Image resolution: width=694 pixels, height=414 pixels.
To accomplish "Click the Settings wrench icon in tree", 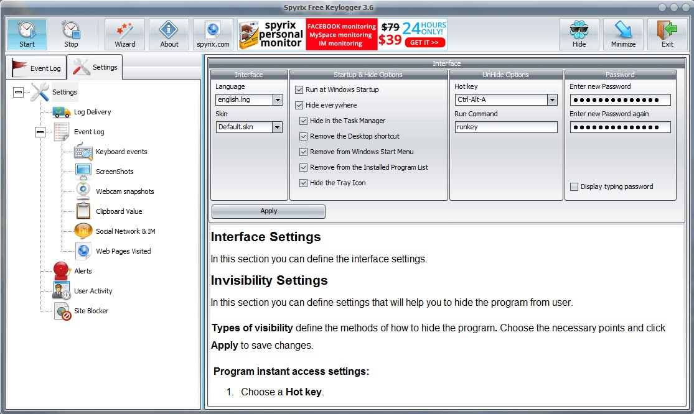I will click(x=39, y=92).
